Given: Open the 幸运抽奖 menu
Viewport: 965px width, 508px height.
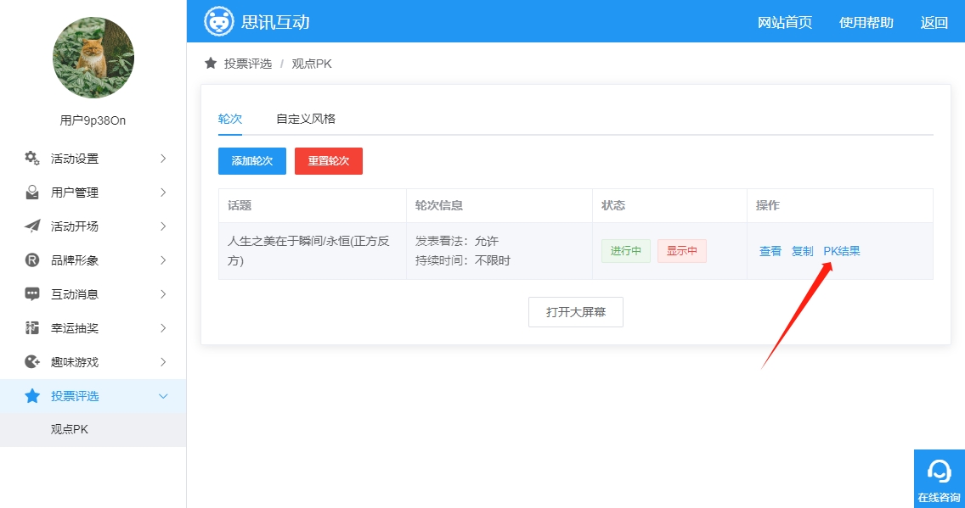Looking at the screenshot, I should click(93, 327).
